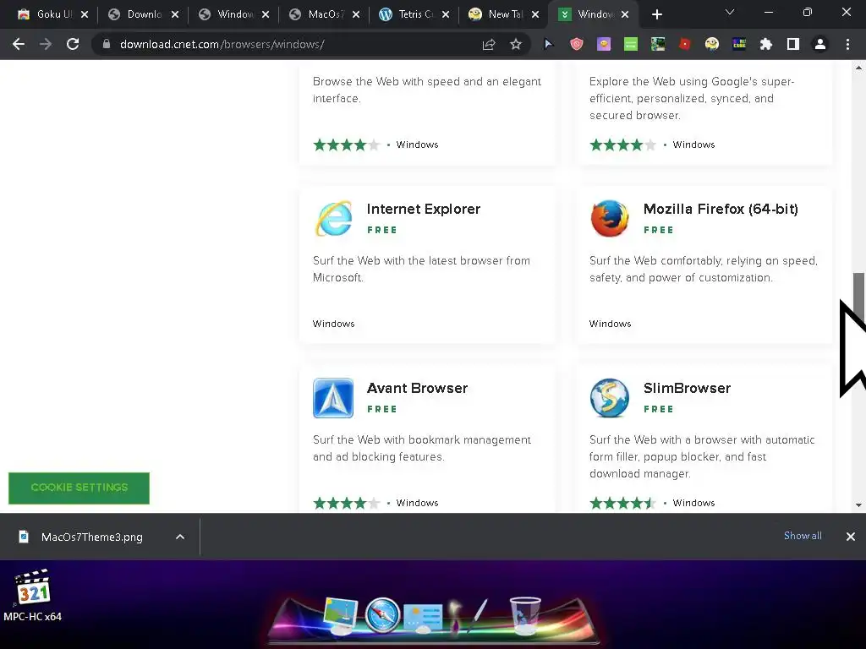Open the tab search dropdown chevron
Screen dimensions: 866x649
point(730,12)
